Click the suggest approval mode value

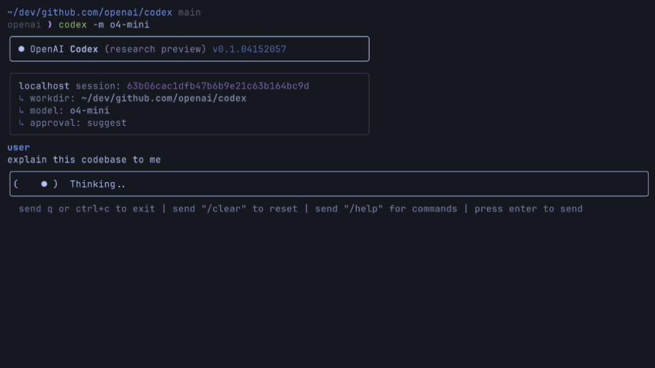tap(107, 123)
